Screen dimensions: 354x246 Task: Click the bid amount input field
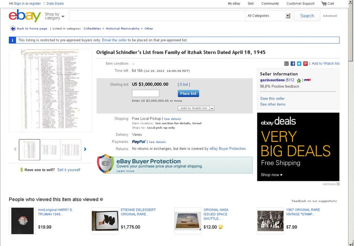[146, 94]
